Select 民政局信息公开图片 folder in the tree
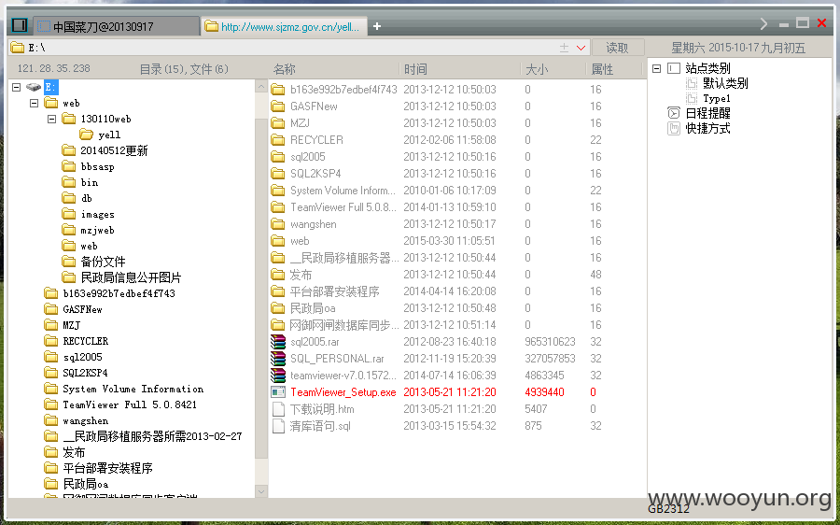840x525 pixels. [x=131, y=277]
